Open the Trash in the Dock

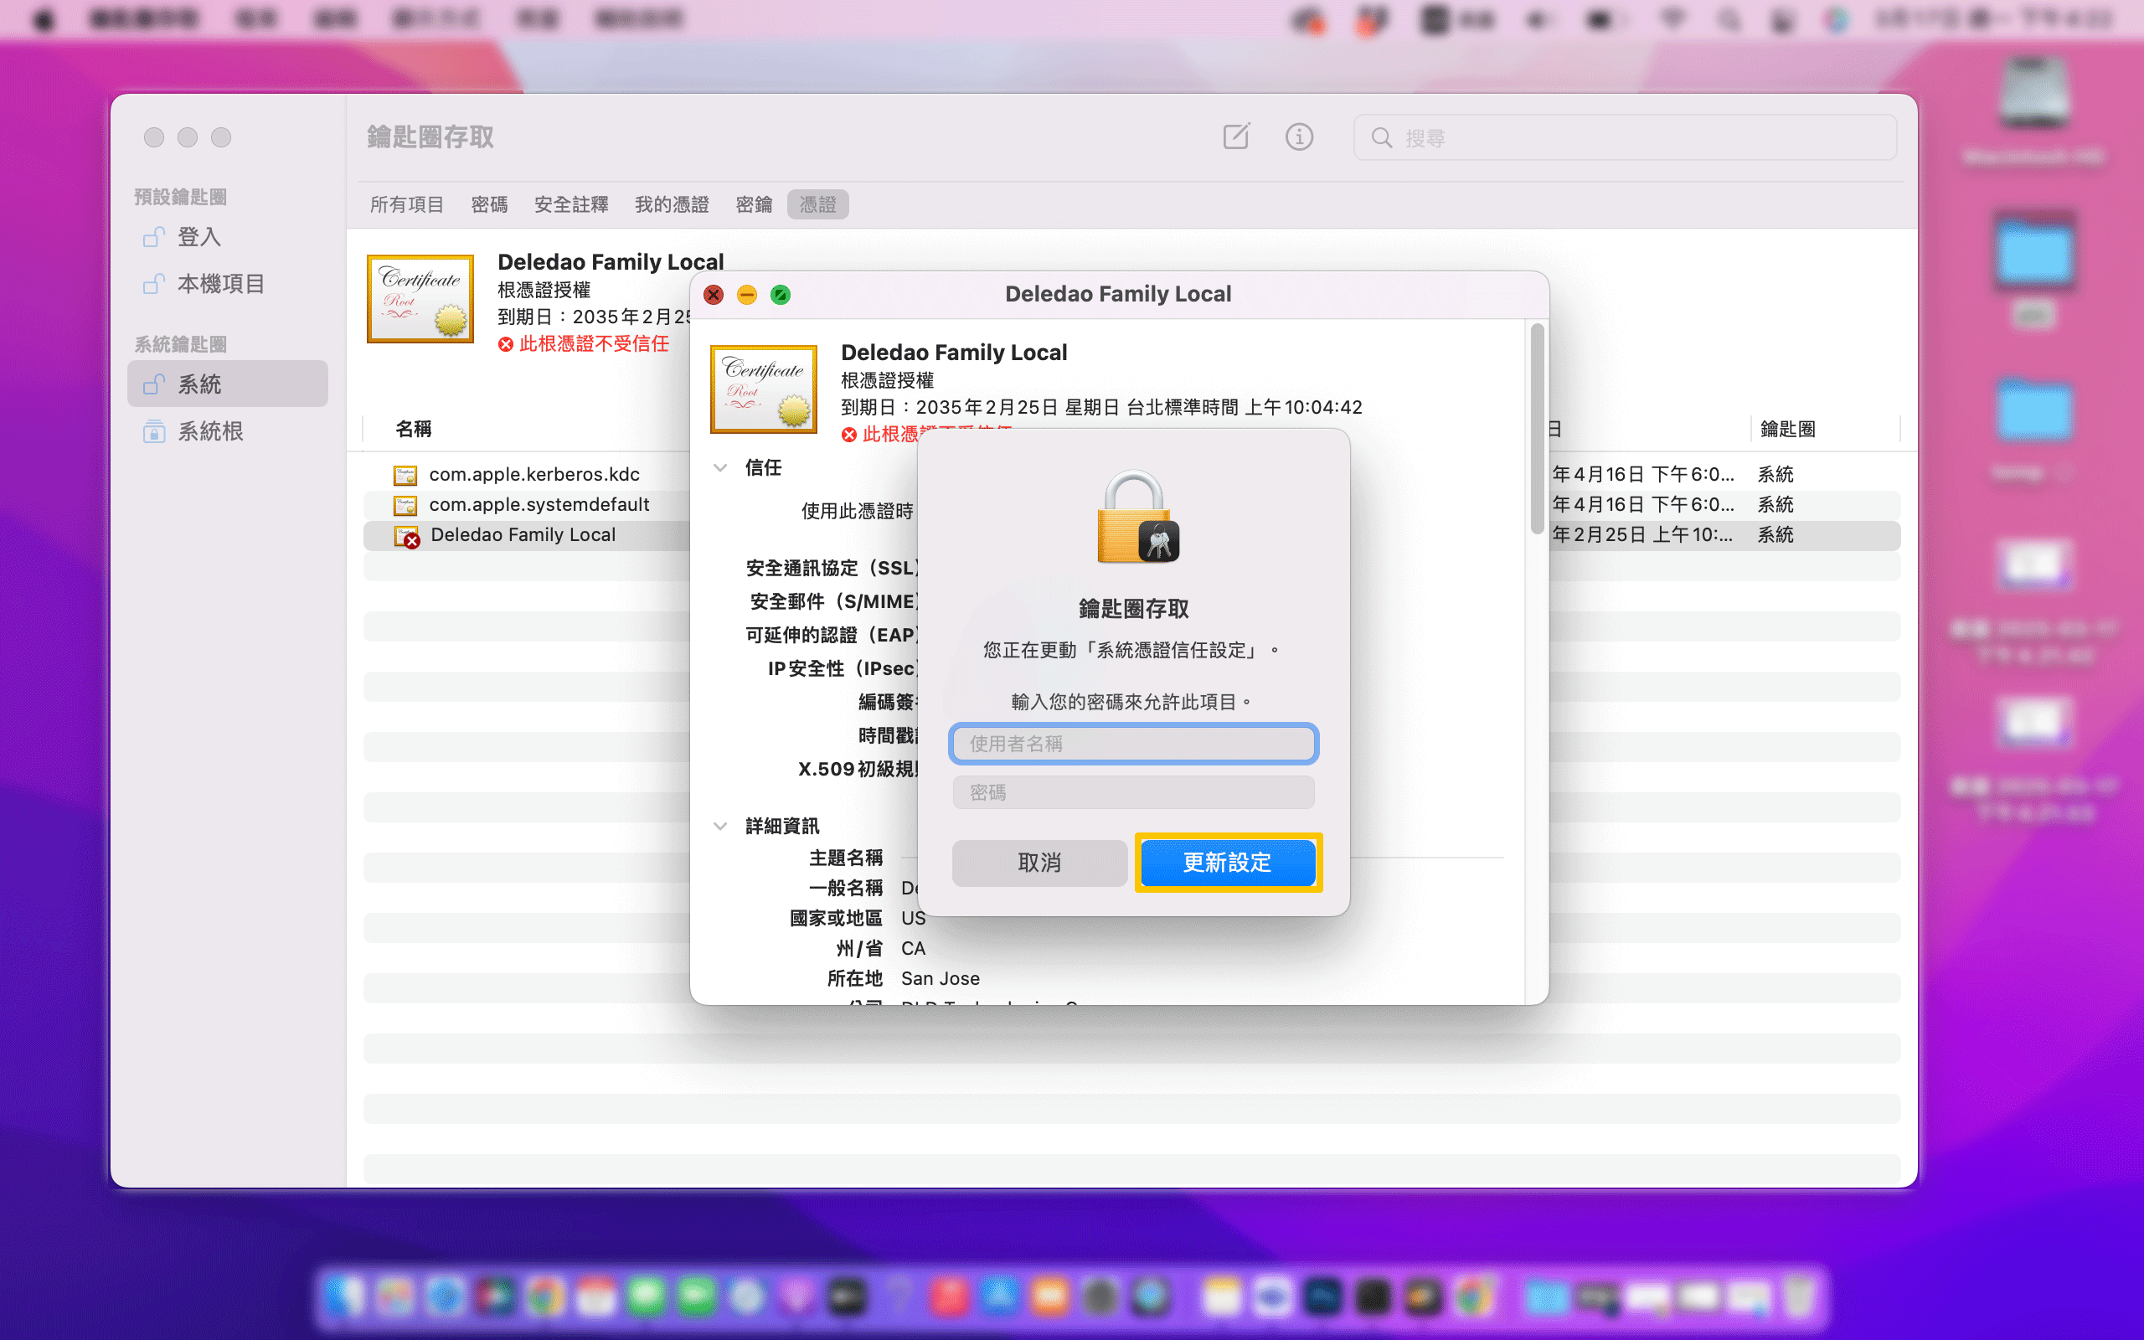(x=1797, y=1296)
